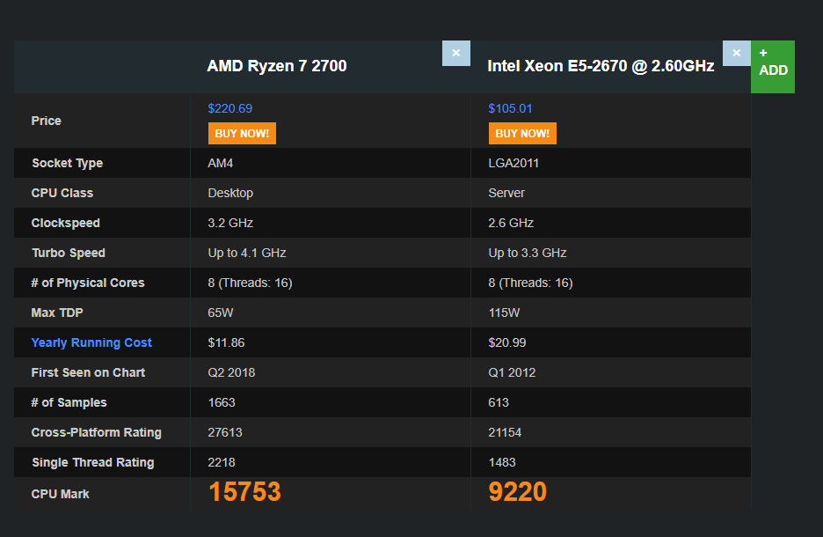The image size is (823, 537).
Task: Click the Q1 2012 value
Action: (512, 373)
